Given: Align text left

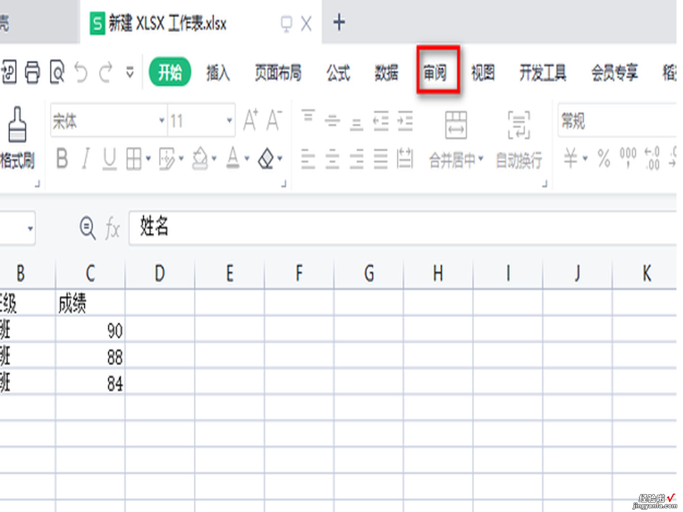Looking at the screenshot, I should click(308, 159).
